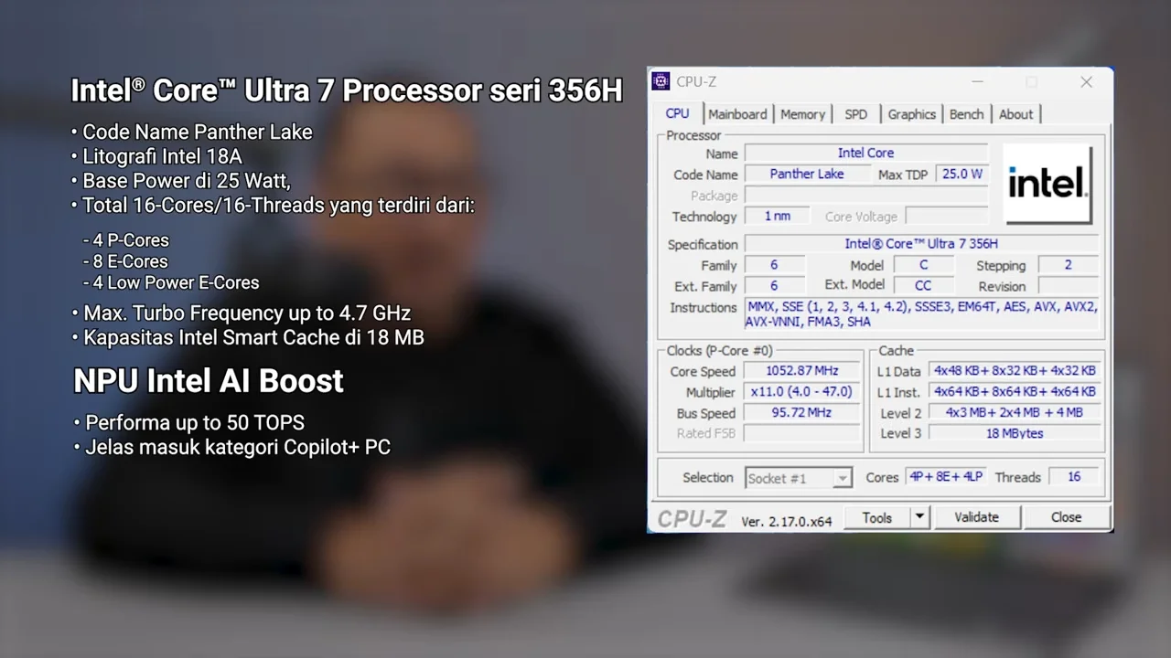The height and width of the screenshot is (658, 1171).
Task: Click the Specification Intel Core Ultra 7 356H
Action: 921,244
